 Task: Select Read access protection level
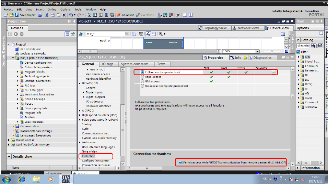click(142, 77)
